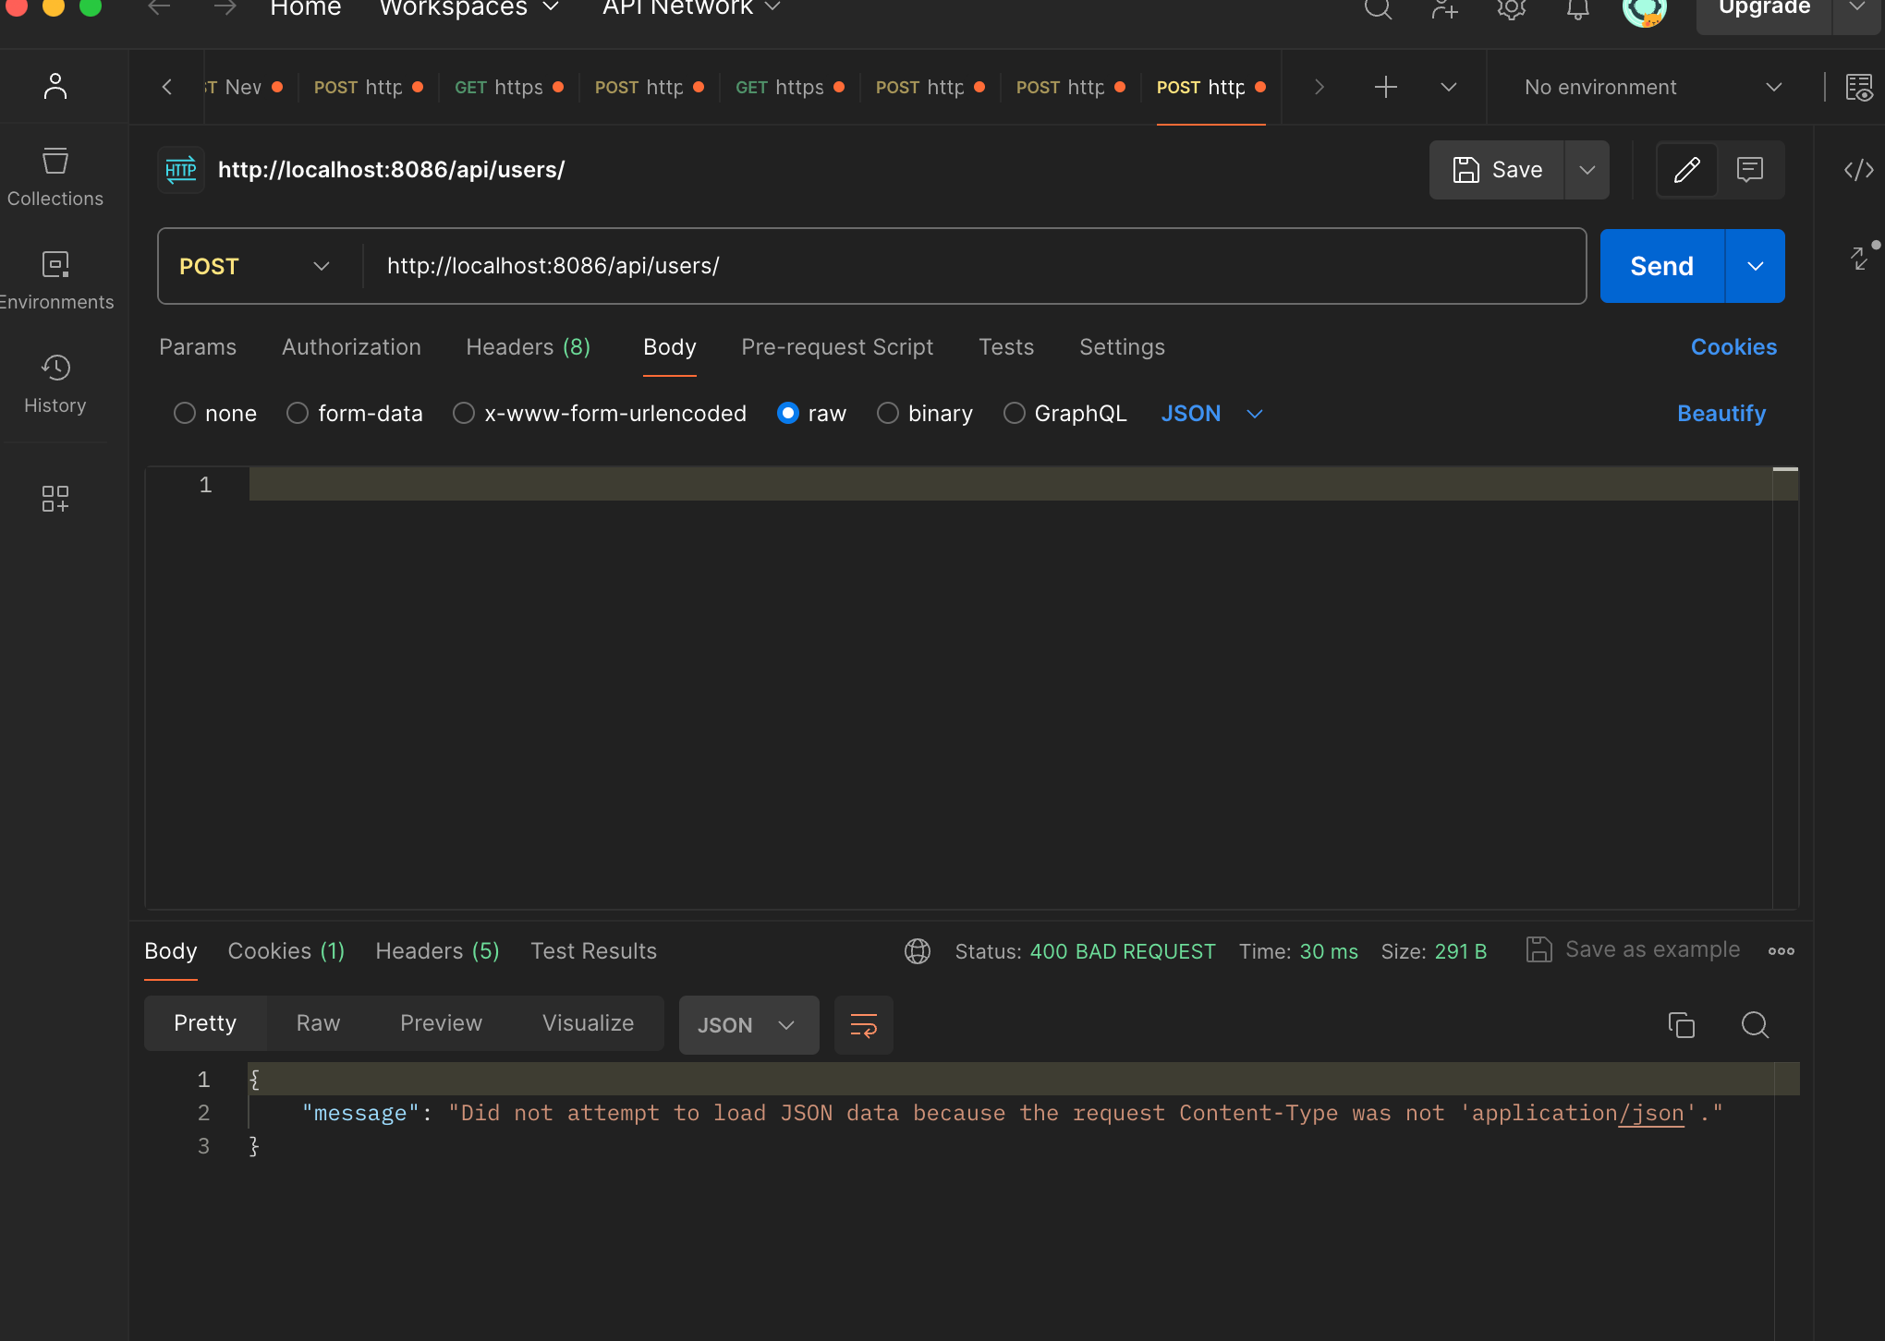Open the code snippet icon
1885x1341 pixels.
[1858, 170]
